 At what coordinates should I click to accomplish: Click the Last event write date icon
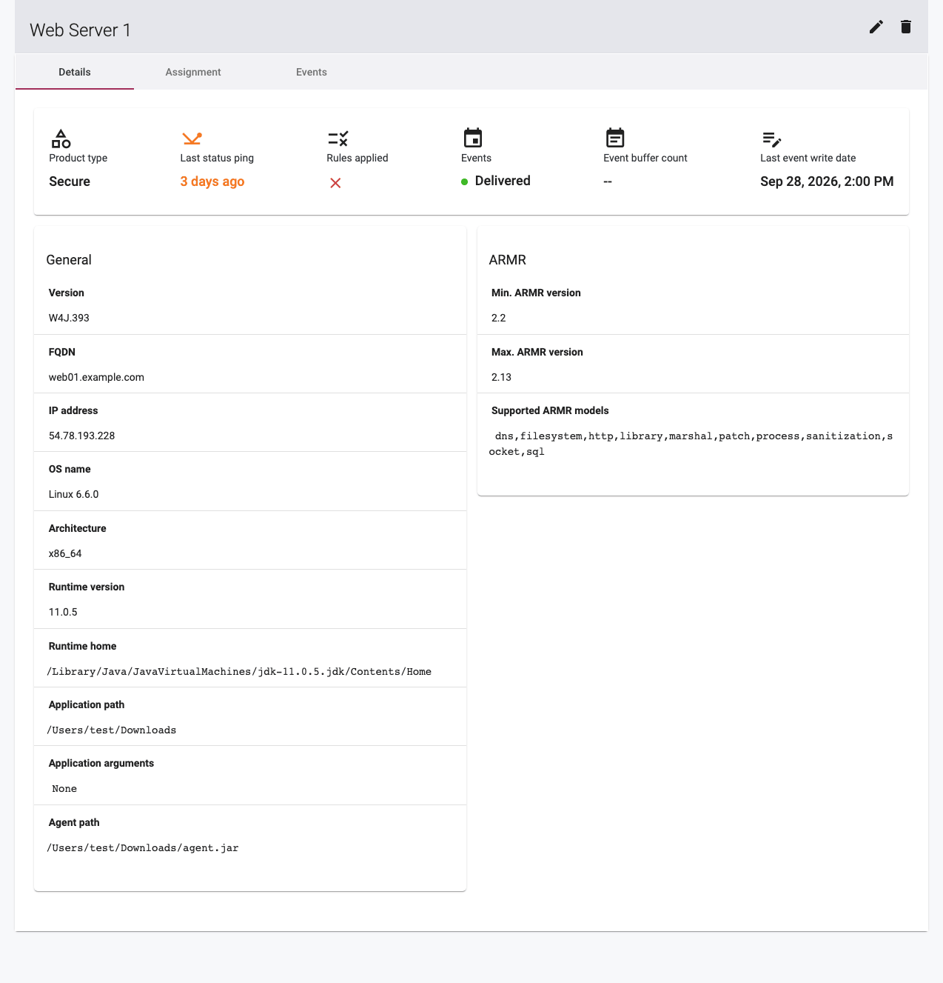tap(772, 139)
